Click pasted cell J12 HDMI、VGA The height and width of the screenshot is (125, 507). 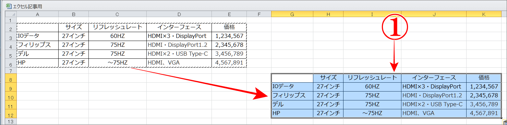434,113
